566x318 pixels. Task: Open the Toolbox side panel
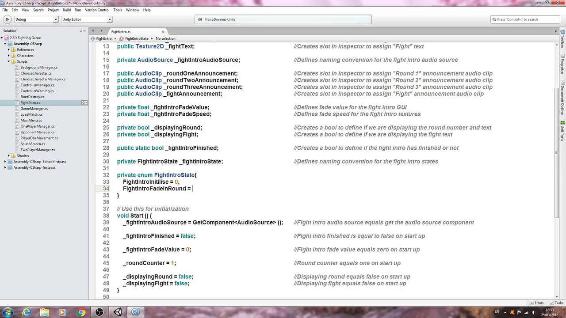pyautogui.click(x=562, y=39)
